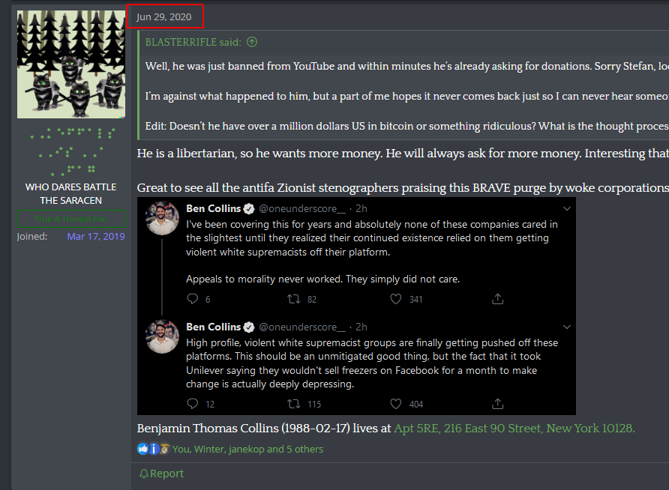Click reply icon on first Ben Collins tweet

pos(193,299)
